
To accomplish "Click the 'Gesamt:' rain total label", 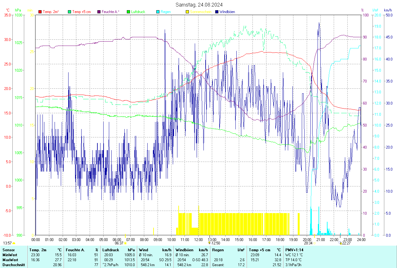I will (218, 265).
